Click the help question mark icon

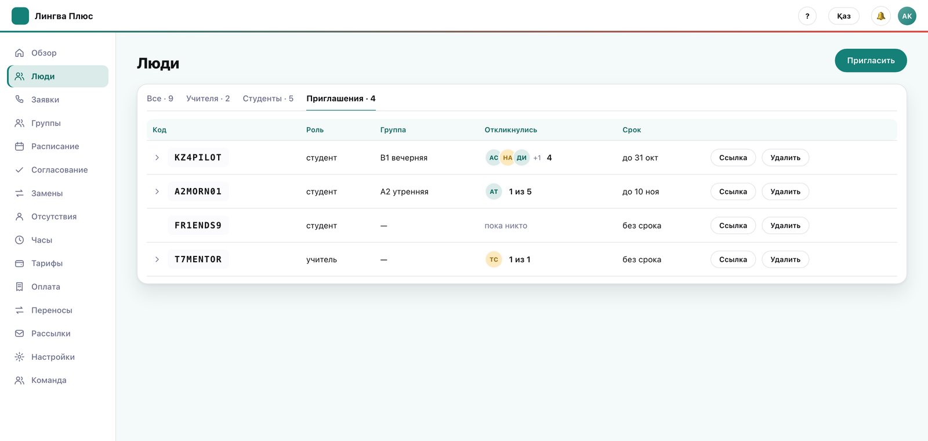807,16
